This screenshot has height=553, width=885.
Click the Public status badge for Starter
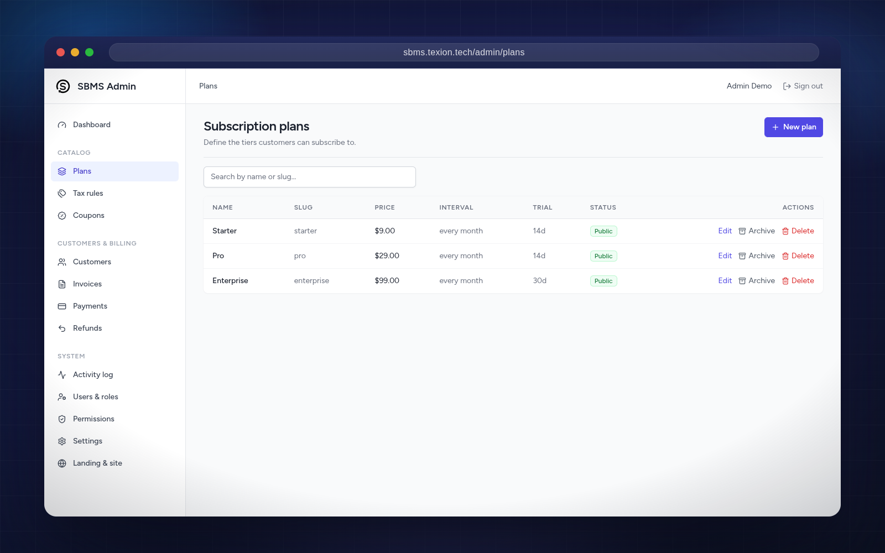pos(603,231)
